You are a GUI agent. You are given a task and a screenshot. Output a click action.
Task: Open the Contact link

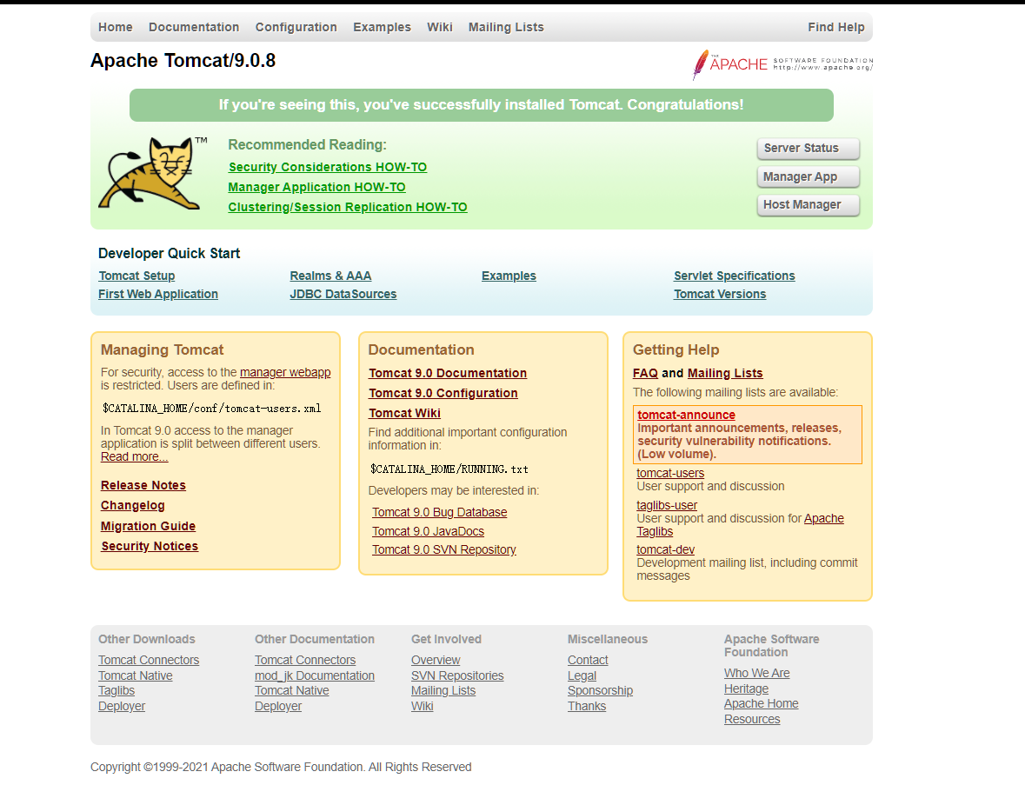tap(588, 660)
